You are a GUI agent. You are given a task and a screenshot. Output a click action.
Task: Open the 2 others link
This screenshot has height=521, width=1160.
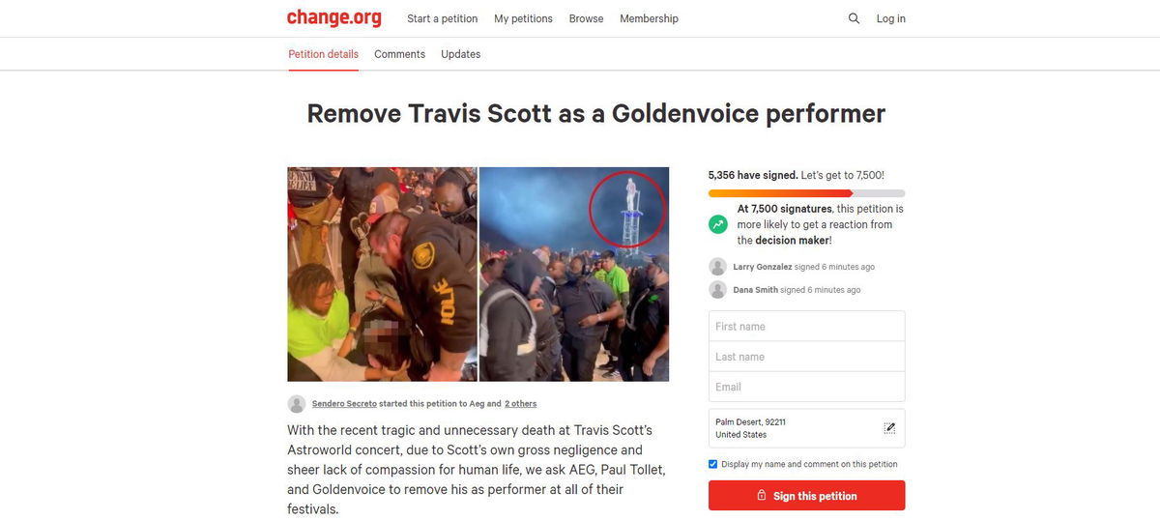[x=520, y=404]
